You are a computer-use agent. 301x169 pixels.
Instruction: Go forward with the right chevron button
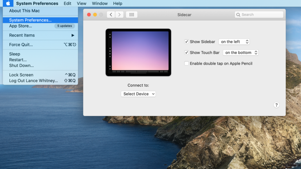120,14
